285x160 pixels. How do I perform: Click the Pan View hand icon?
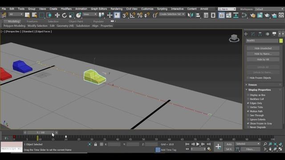point(270,149)
